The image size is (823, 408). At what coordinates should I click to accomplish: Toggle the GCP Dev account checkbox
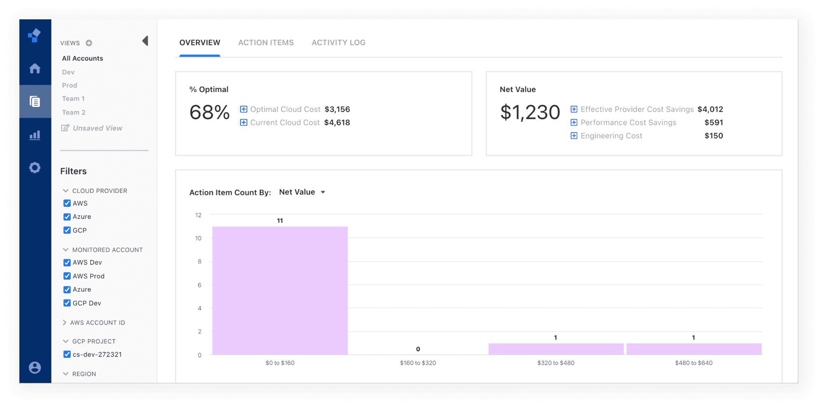tap(67, 303)
